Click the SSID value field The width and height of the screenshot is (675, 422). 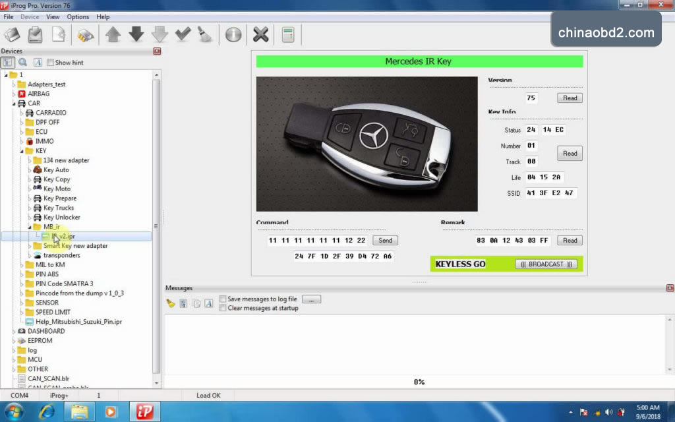coord(550,193)
